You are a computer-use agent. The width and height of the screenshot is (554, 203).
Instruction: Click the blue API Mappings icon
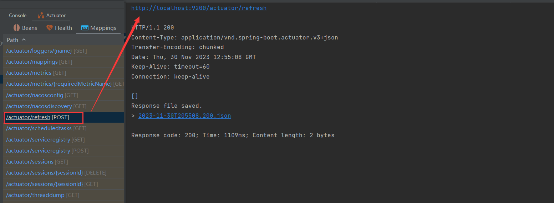(85, 28)
